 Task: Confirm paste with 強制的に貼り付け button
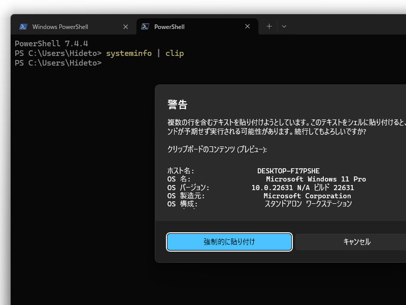point(229,242)
